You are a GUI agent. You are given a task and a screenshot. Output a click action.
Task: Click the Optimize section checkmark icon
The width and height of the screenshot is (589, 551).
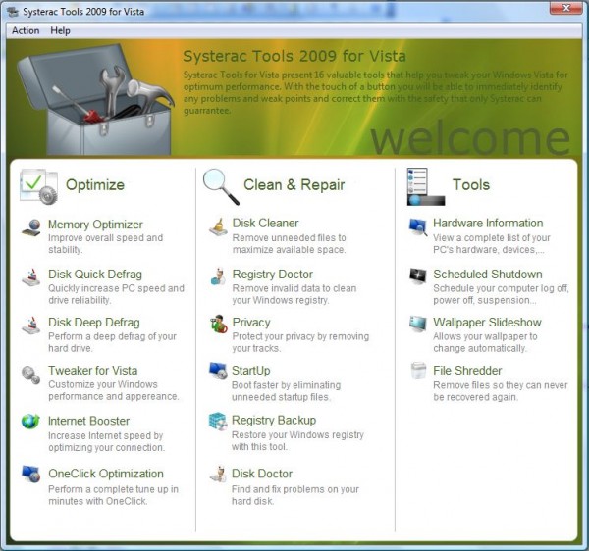tap(38, 186)
